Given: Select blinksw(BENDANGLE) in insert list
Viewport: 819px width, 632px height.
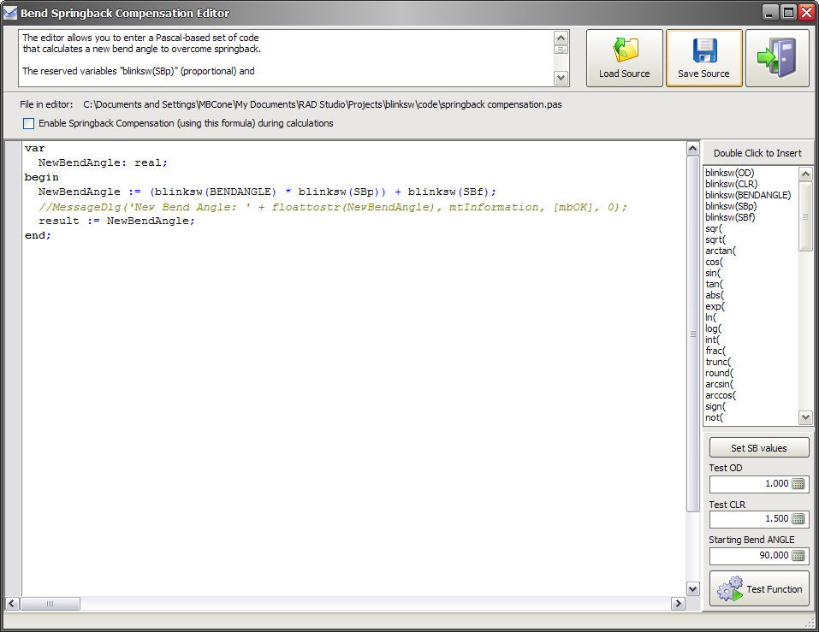Looking at the screenshot, I should coord(748,195).
